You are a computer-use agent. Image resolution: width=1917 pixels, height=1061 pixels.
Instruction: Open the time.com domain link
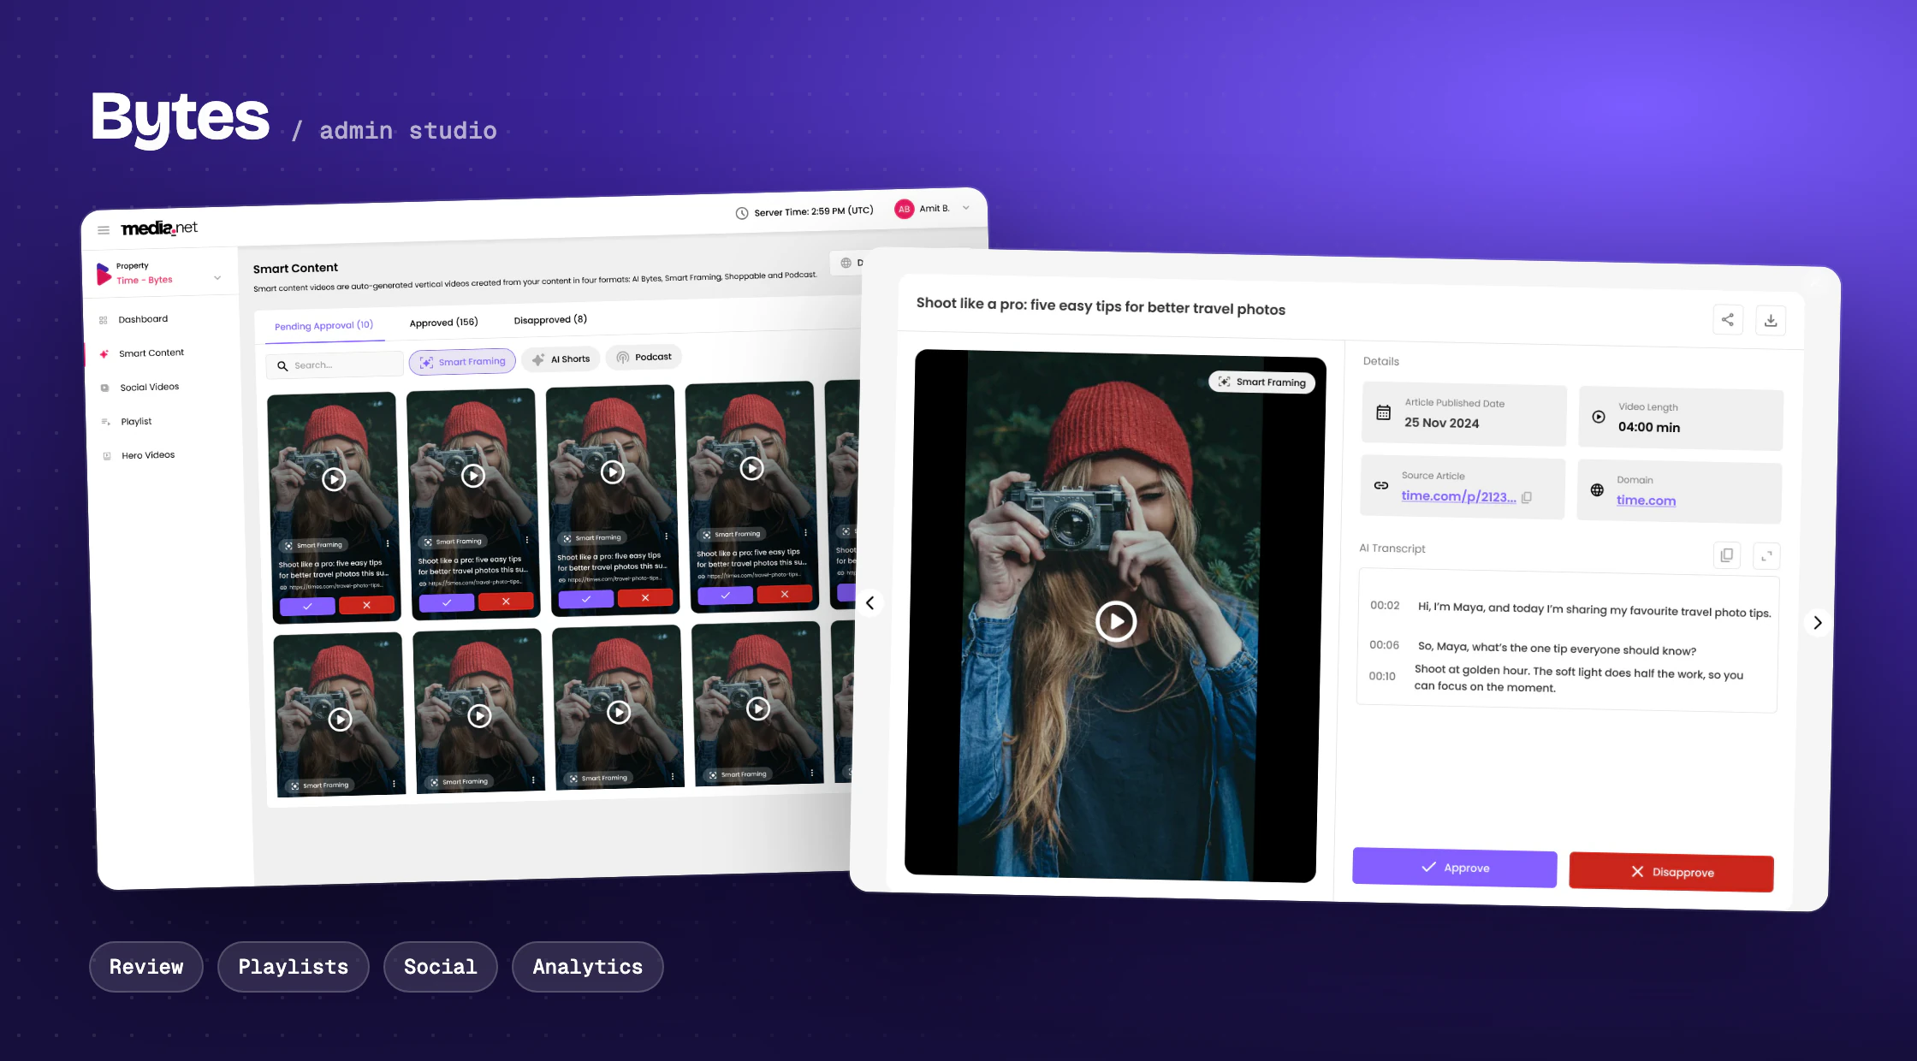point(1646,501)
